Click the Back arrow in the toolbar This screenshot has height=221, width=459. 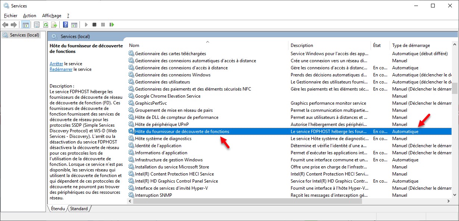(5, 25)
